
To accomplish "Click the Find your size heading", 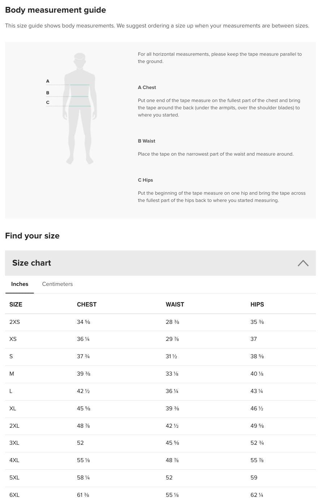I will pyautogui.click(x=32, y=236).
